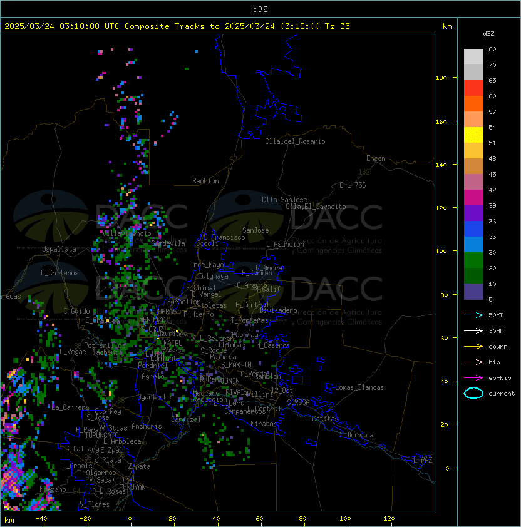Click the '180' km tick on right axis

point(441,78)
